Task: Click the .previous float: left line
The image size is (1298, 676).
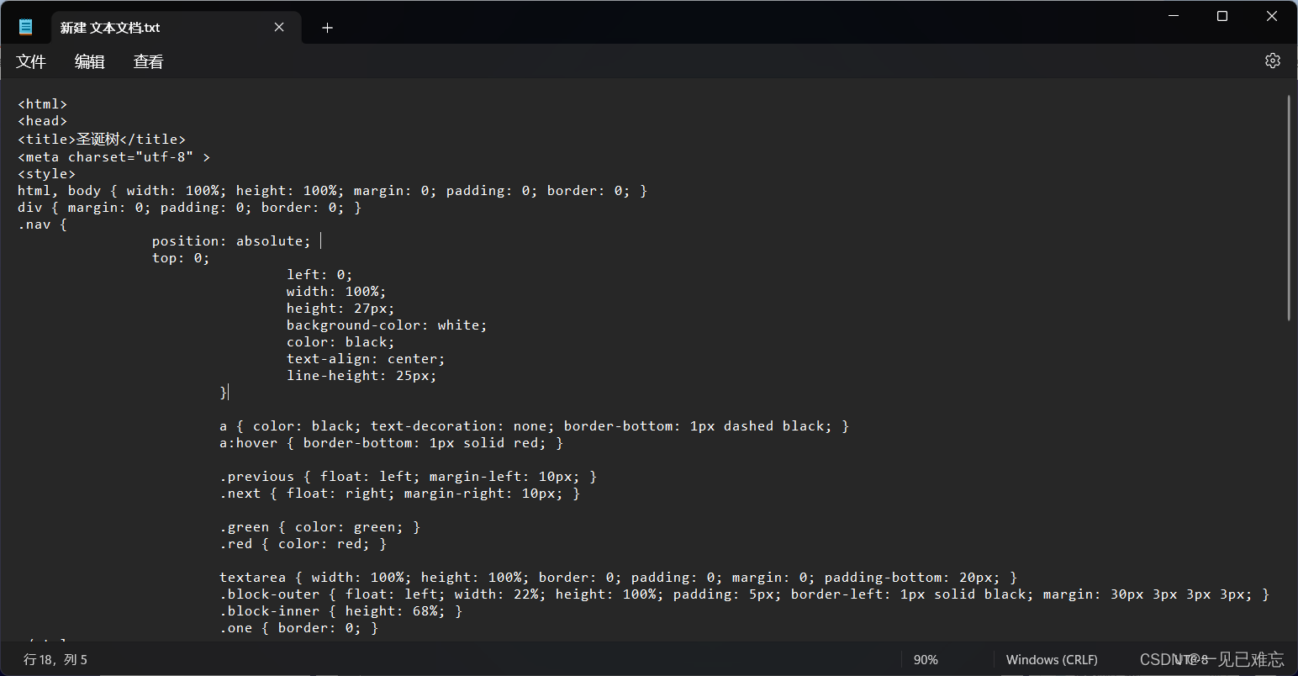Action: coord(408,477)
